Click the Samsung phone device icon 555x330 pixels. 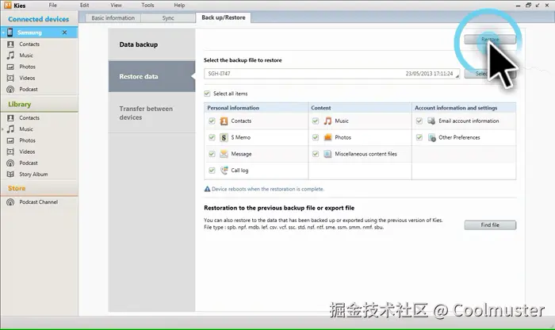tap(10, 33)
